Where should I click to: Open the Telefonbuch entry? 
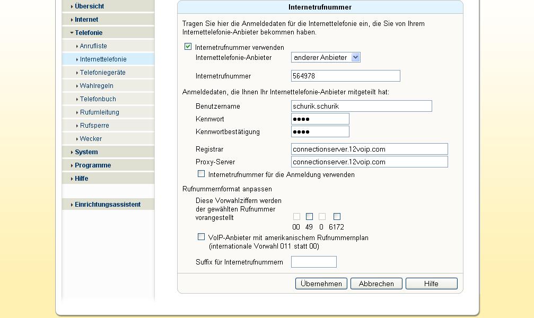tap(108, 99)
